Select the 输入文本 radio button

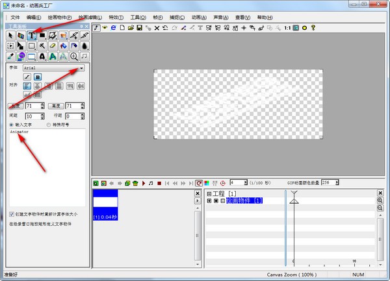[x=11, y=125]
